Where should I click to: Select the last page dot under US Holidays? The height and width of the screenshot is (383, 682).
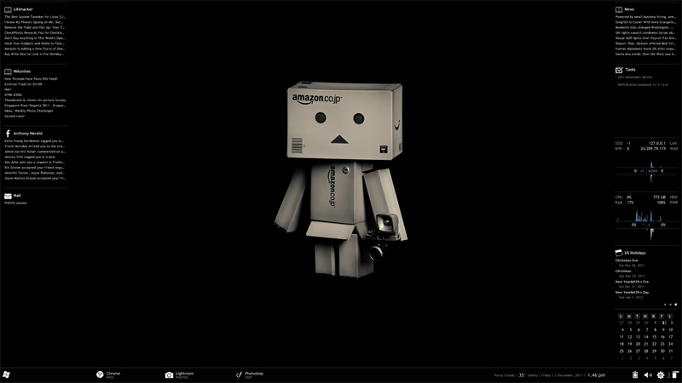tap(675, 304)
